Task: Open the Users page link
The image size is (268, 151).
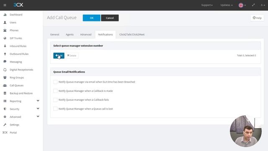Action: pos(13,22)
